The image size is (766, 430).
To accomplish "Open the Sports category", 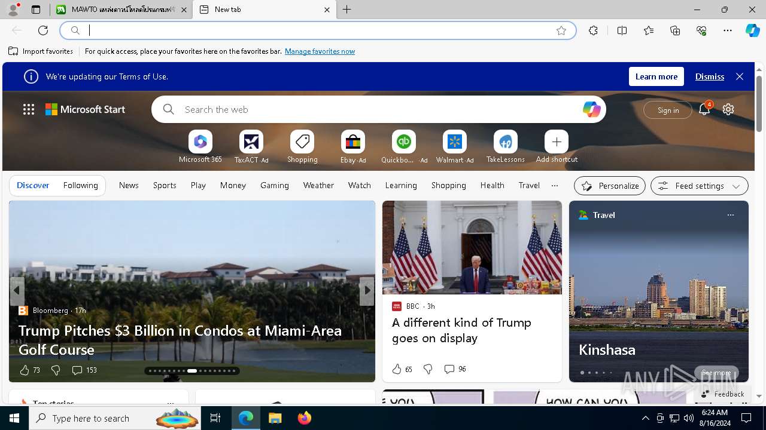I will pos(165,185).
